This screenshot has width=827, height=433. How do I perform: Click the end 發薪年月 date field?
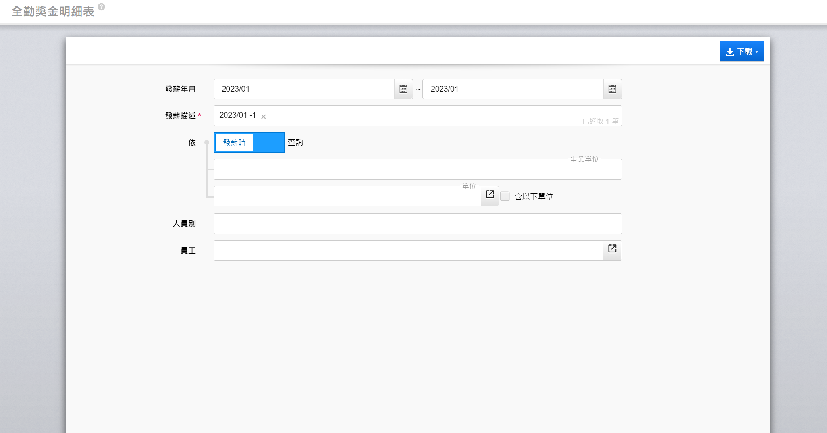(513, 89)
